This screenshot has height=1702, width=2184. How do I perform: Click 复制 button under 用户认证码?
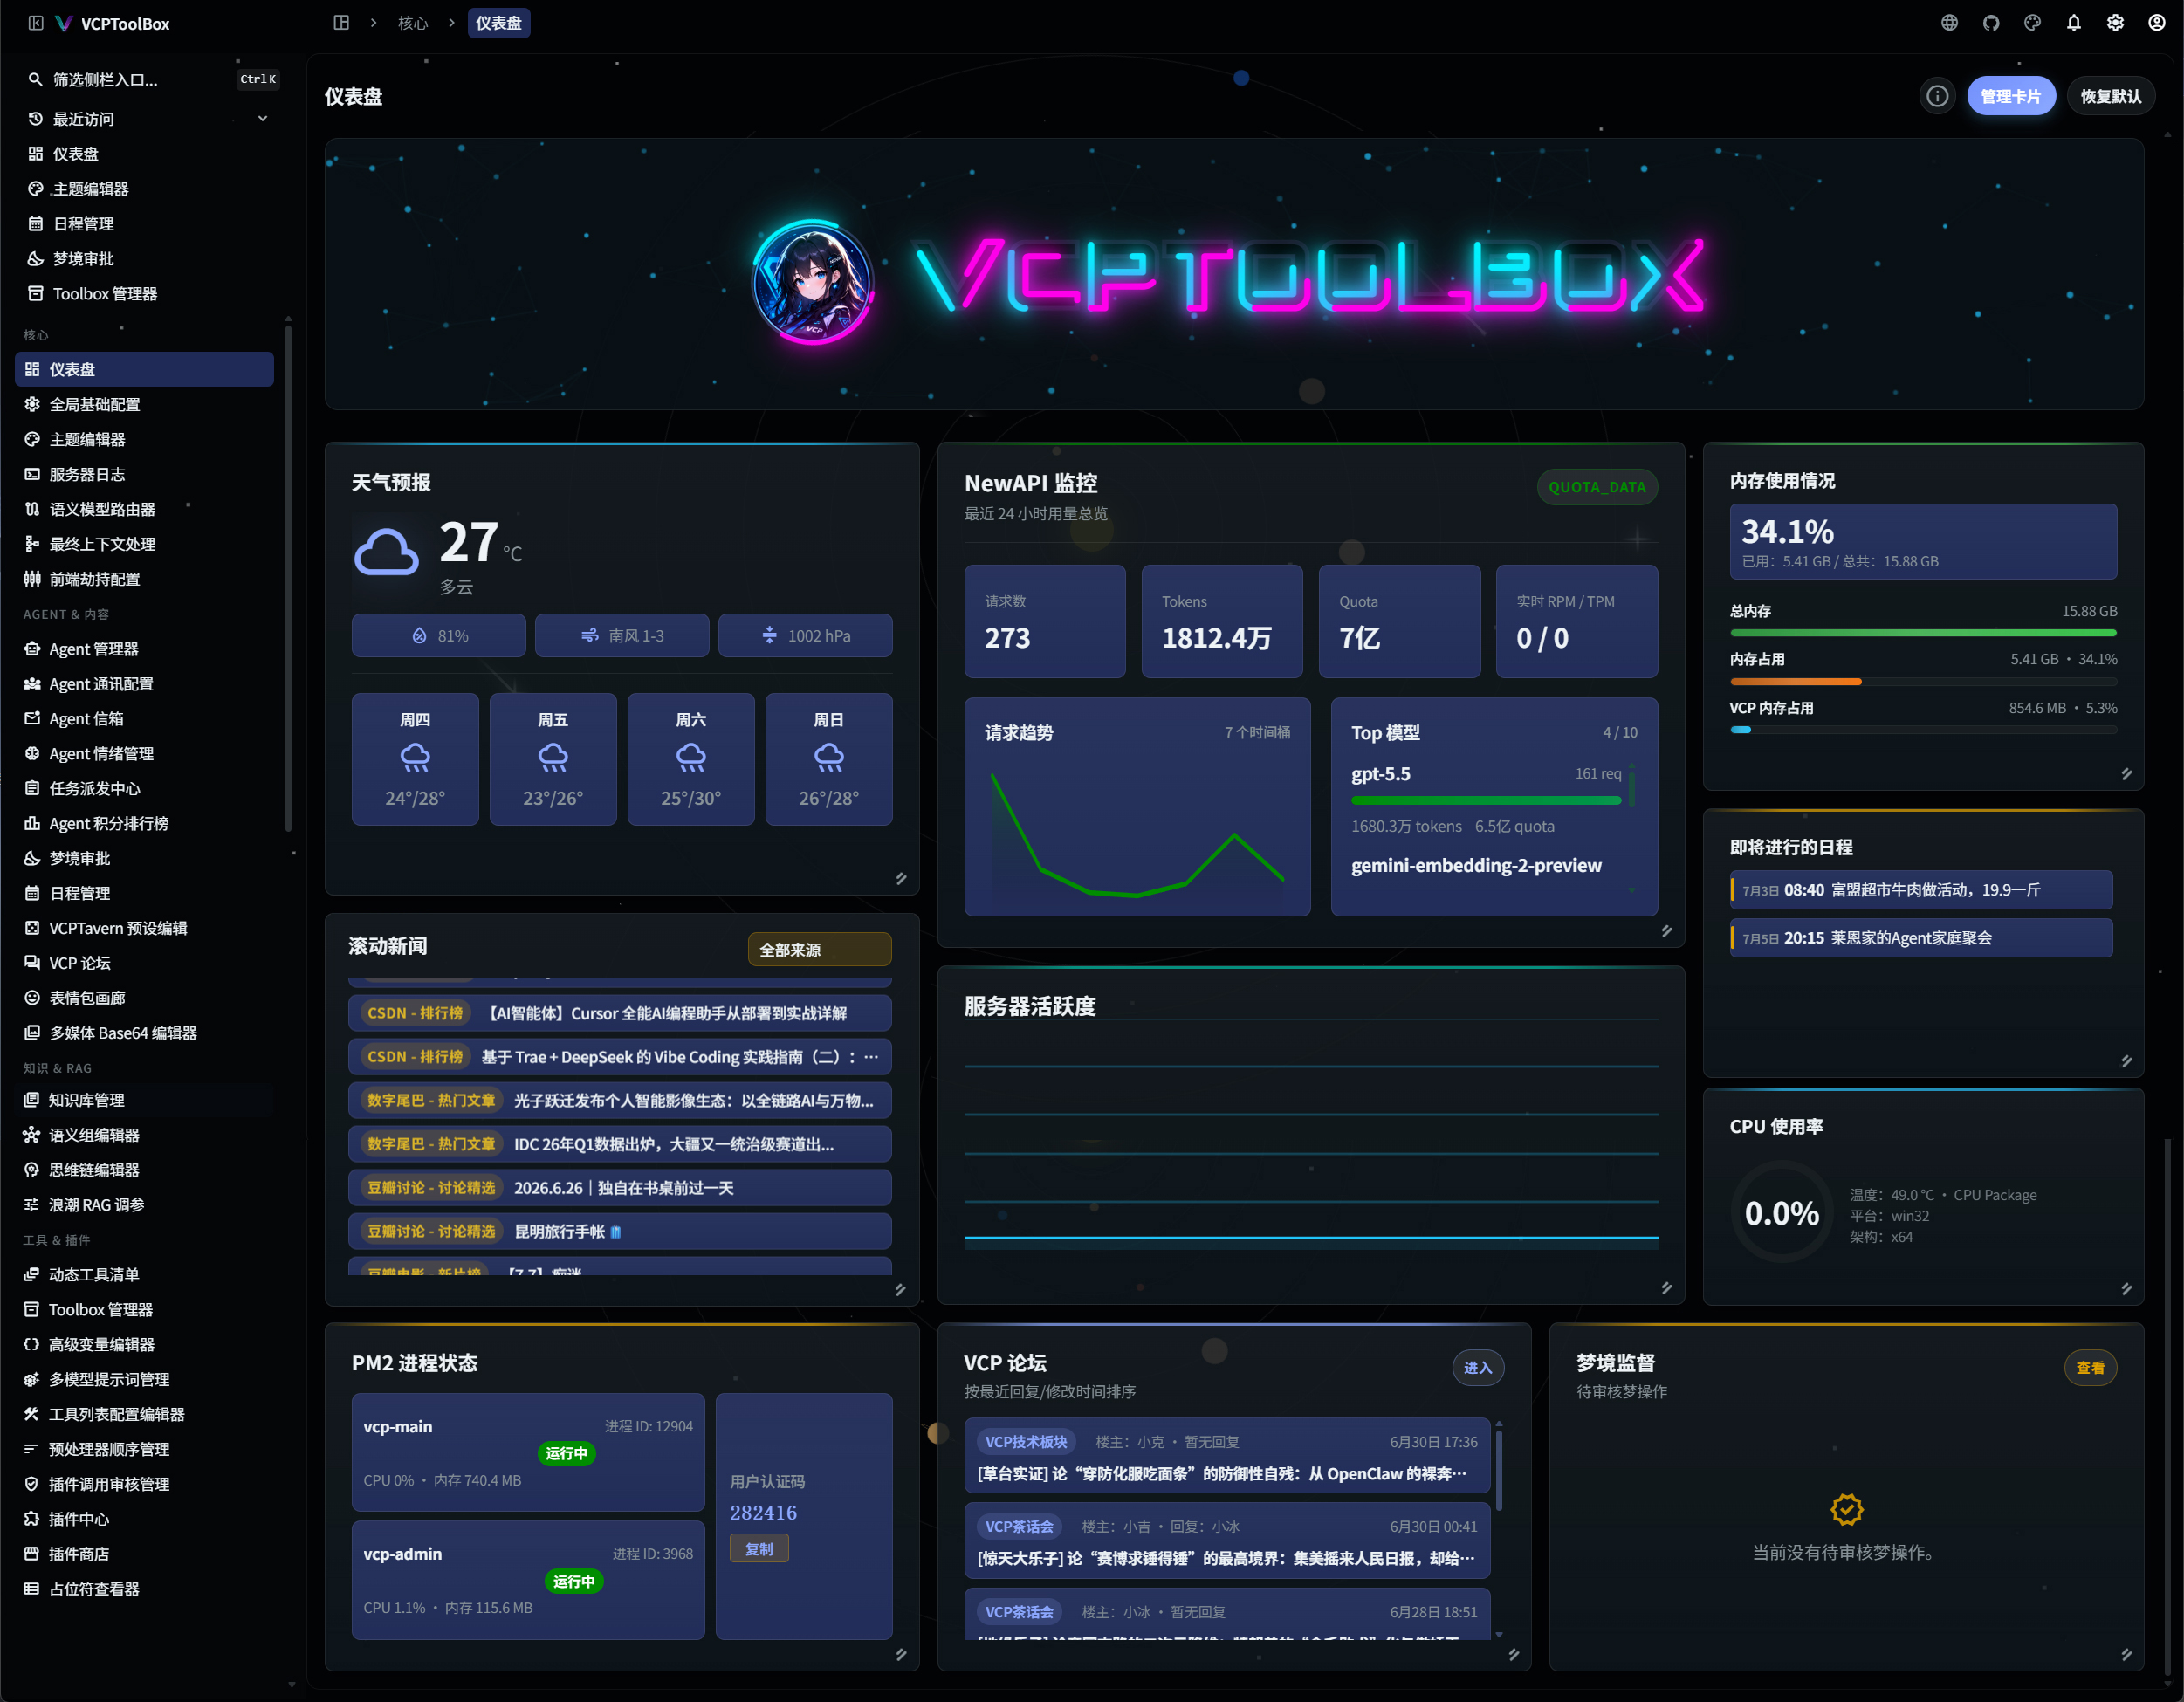(759, 1549)
